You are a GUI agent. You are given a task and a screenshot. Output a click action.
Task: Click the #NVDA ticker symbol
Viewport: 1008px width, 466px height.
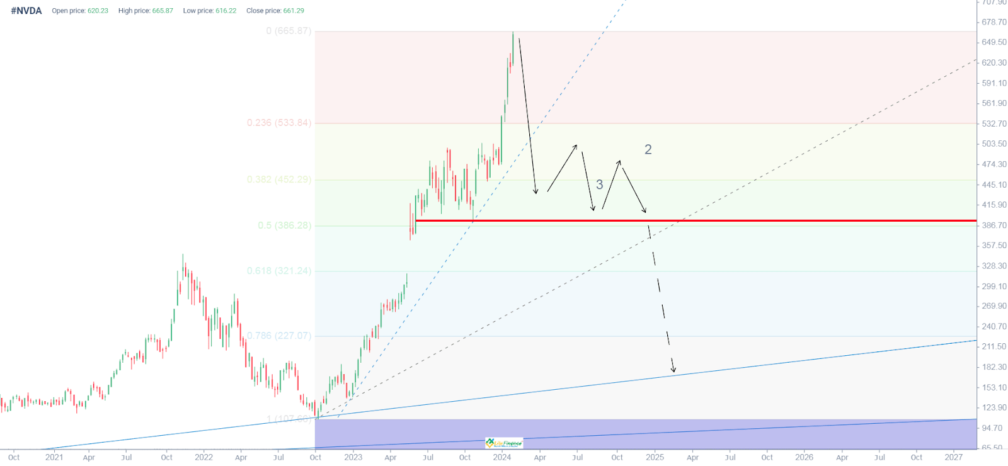[26, 11]
